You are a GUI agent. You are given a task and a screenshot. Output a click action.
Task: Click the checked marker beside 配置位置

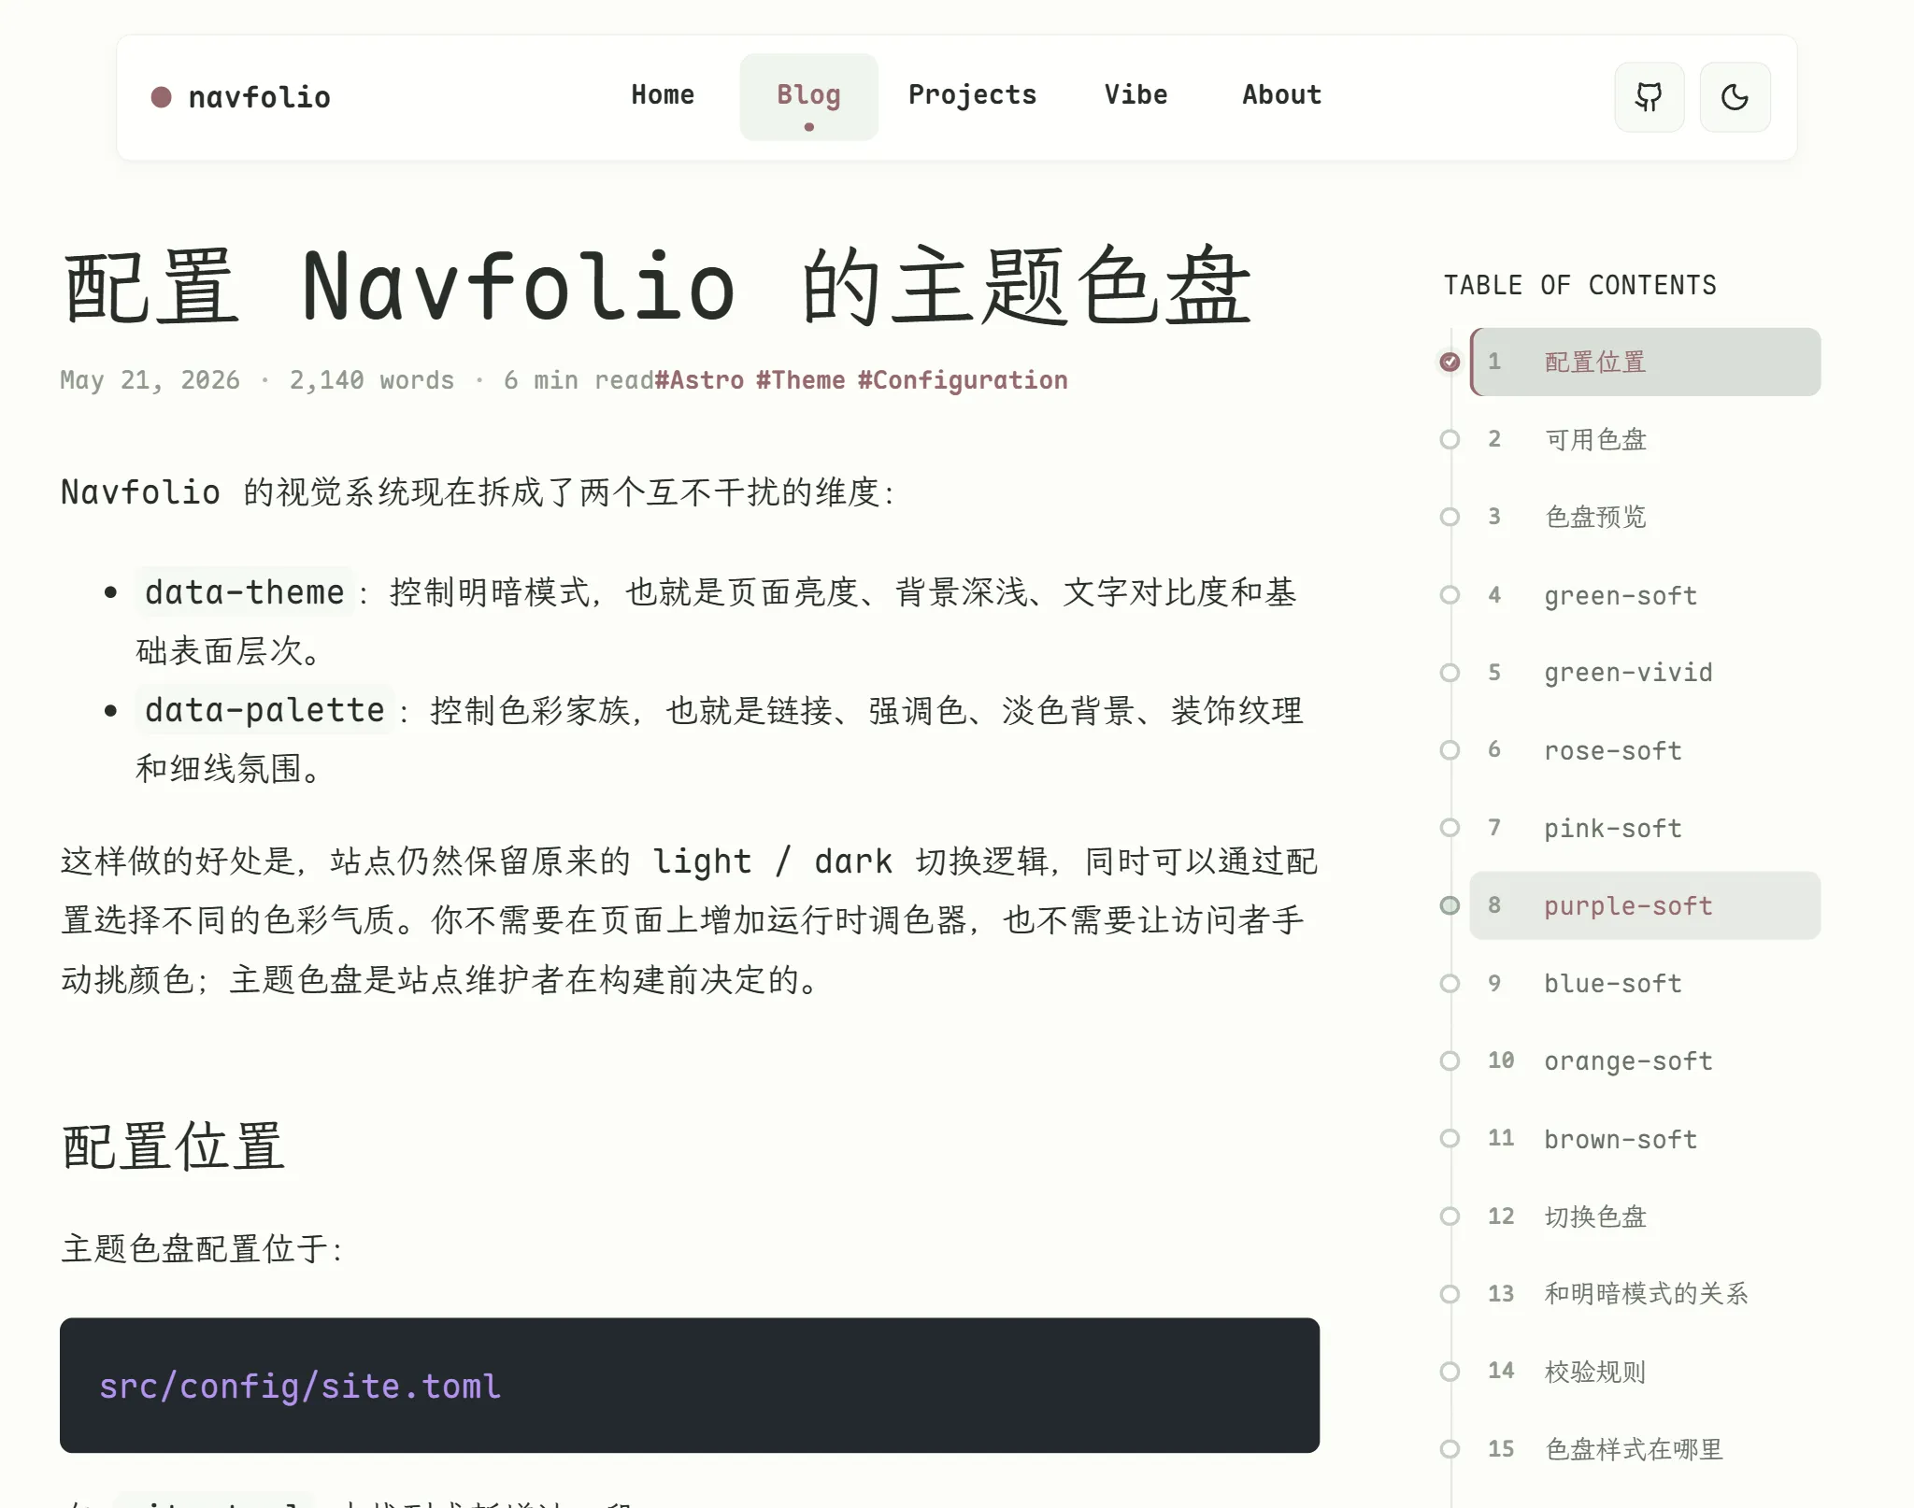point(1450,362)
